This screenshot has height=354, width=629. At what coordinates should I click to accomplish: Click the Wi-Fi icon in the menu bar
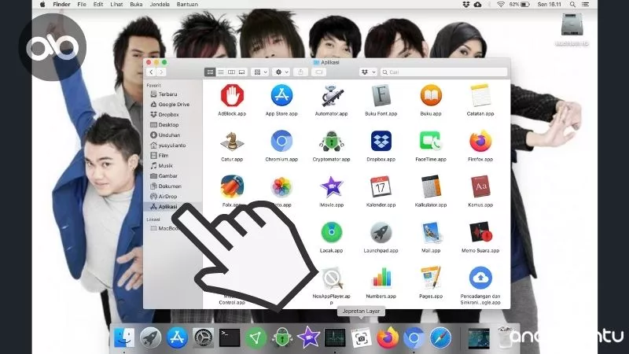(501, 5)
